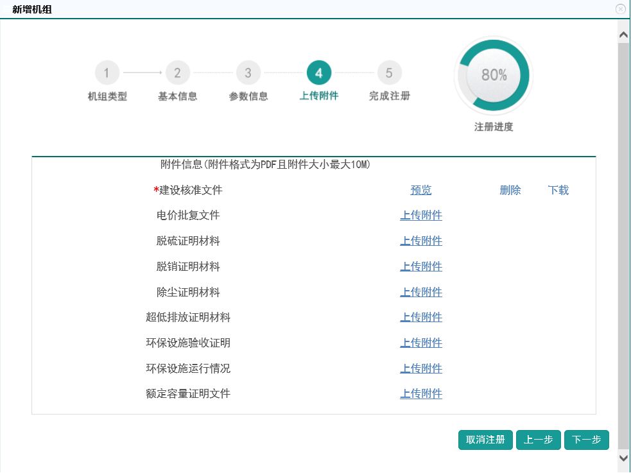631x473 pixels.
Task: Click step 5 circle 完成注册
Action: click(389, 73)
